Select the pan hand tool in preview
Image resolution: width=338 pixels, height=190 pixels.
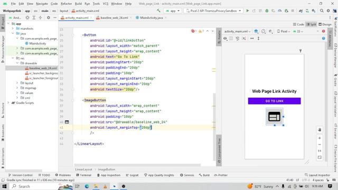320,130
